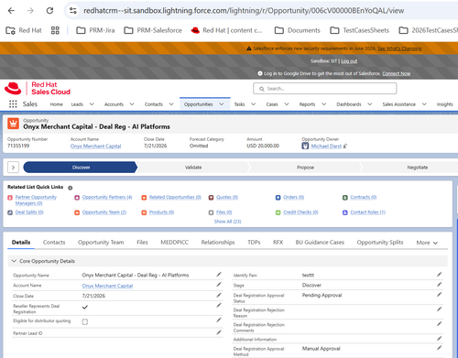458x358 pixels.
Task: Click the browser back arrow
Action: coord(11,11)
